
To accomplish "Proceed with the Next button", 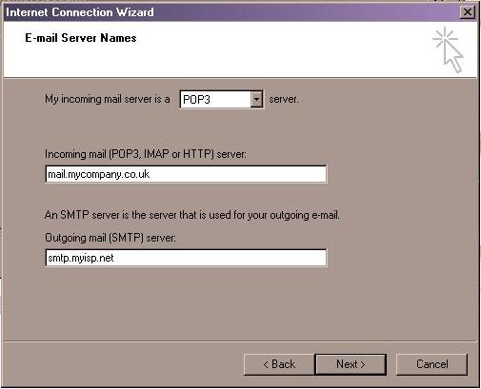I will (351, 364).
